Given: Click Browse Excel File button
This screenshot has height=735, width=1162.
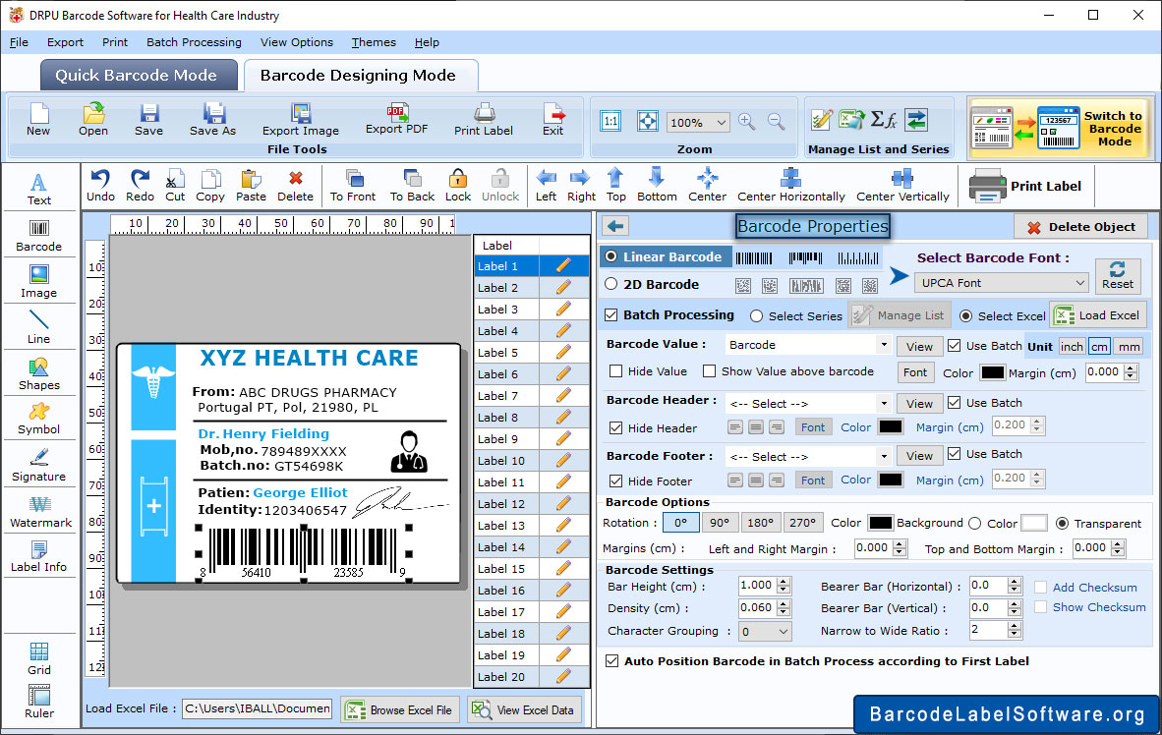Looking at the screenshot, I should click(x=401, y=709).
